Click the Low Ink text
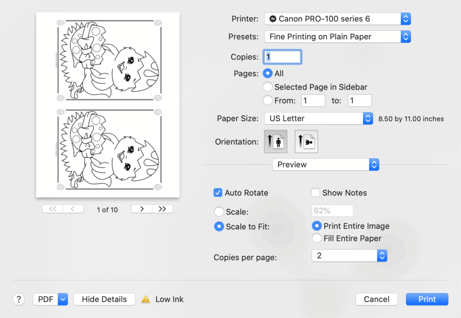The height and width of the screenshot is (318, 461). [169, 300]
